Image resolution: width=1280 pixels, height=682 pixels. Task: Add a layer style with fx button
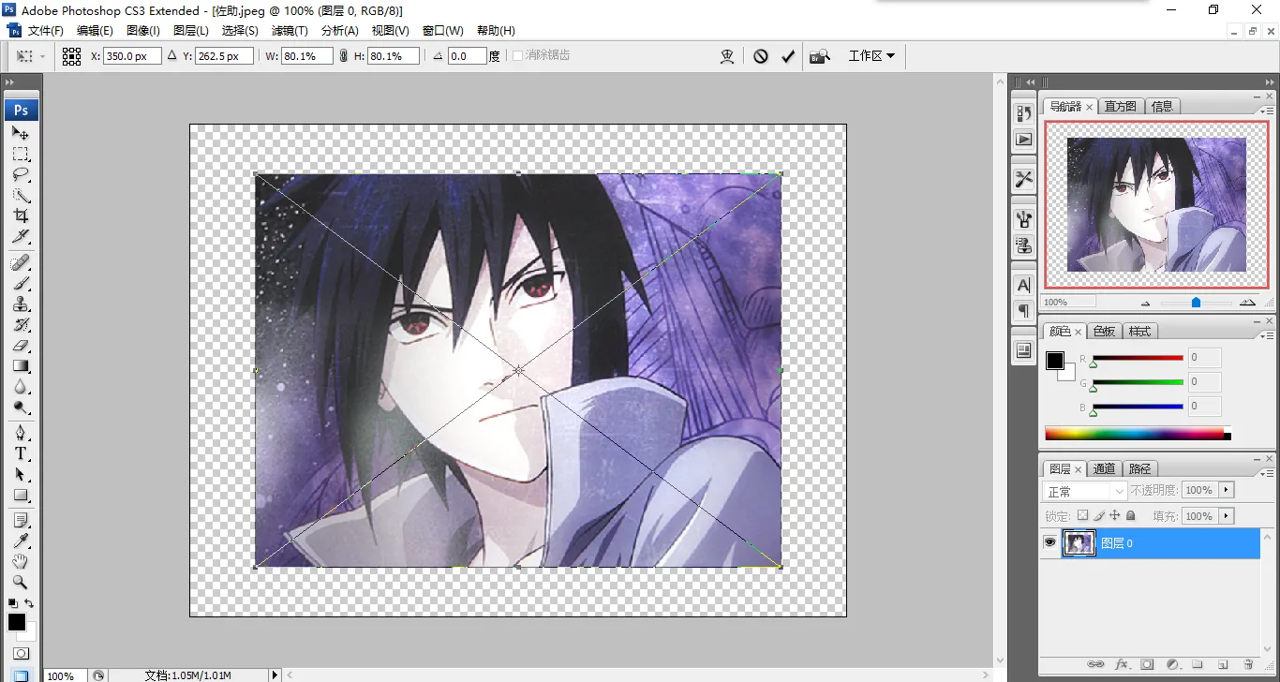(1122, 664)
